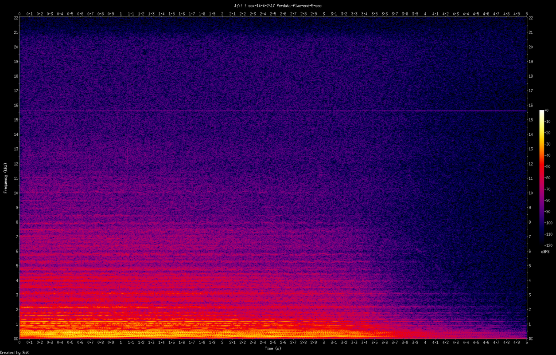The height and width of the screenshot is (355, 556).
Task: Click "4.9" tick on top time axis
Action: [x=517, y=14]
